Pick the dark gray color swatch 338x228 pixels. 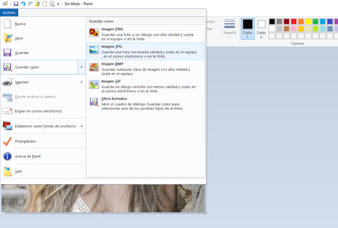tap(279, 21)
